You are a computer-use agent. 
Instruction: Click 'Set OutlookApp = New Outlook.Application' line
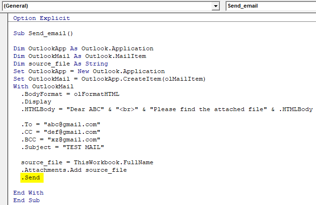tap(89, 72)
